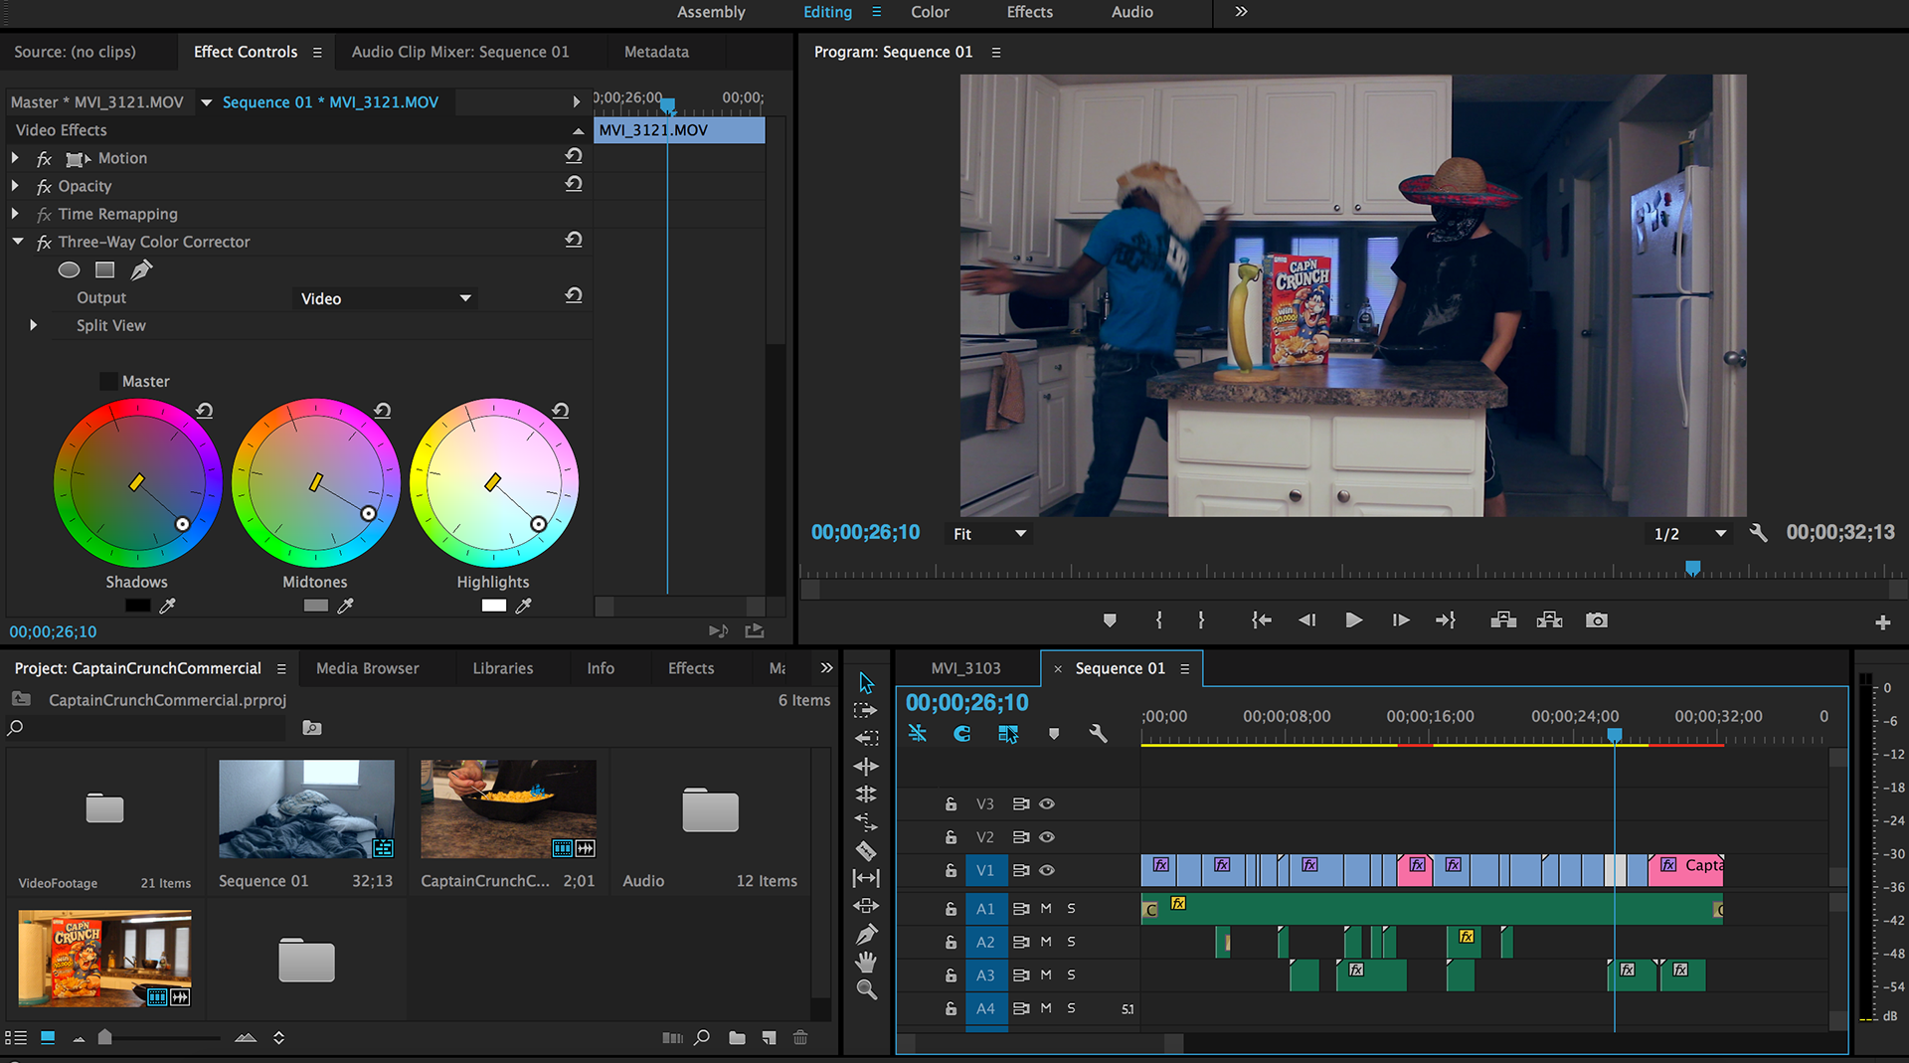Pick shadows color with black eyedropper
Image resolution: width=1909 pixels, height=1063 pixels.
167,606
